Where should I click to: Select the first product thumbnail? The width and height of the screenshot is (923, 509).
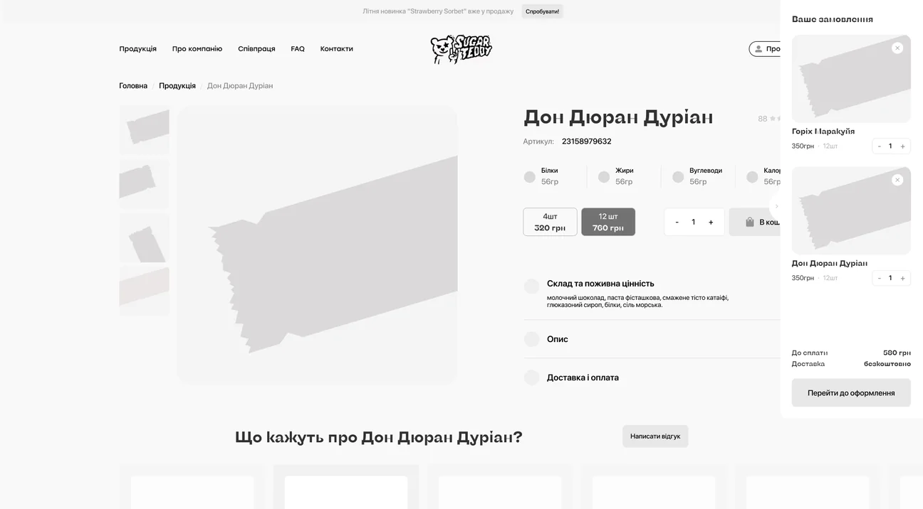144,130
